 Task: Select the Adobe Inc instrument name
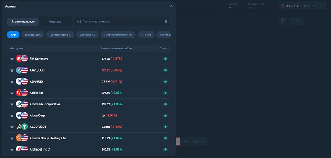pos(37,93)
